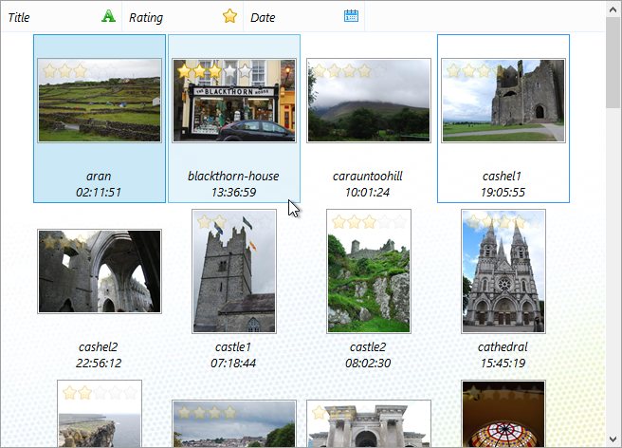This screenshot has height=448, width=622.
Task: Click the blue calendar Date icon
Action: pyautogui.click(x=351, y=16)
